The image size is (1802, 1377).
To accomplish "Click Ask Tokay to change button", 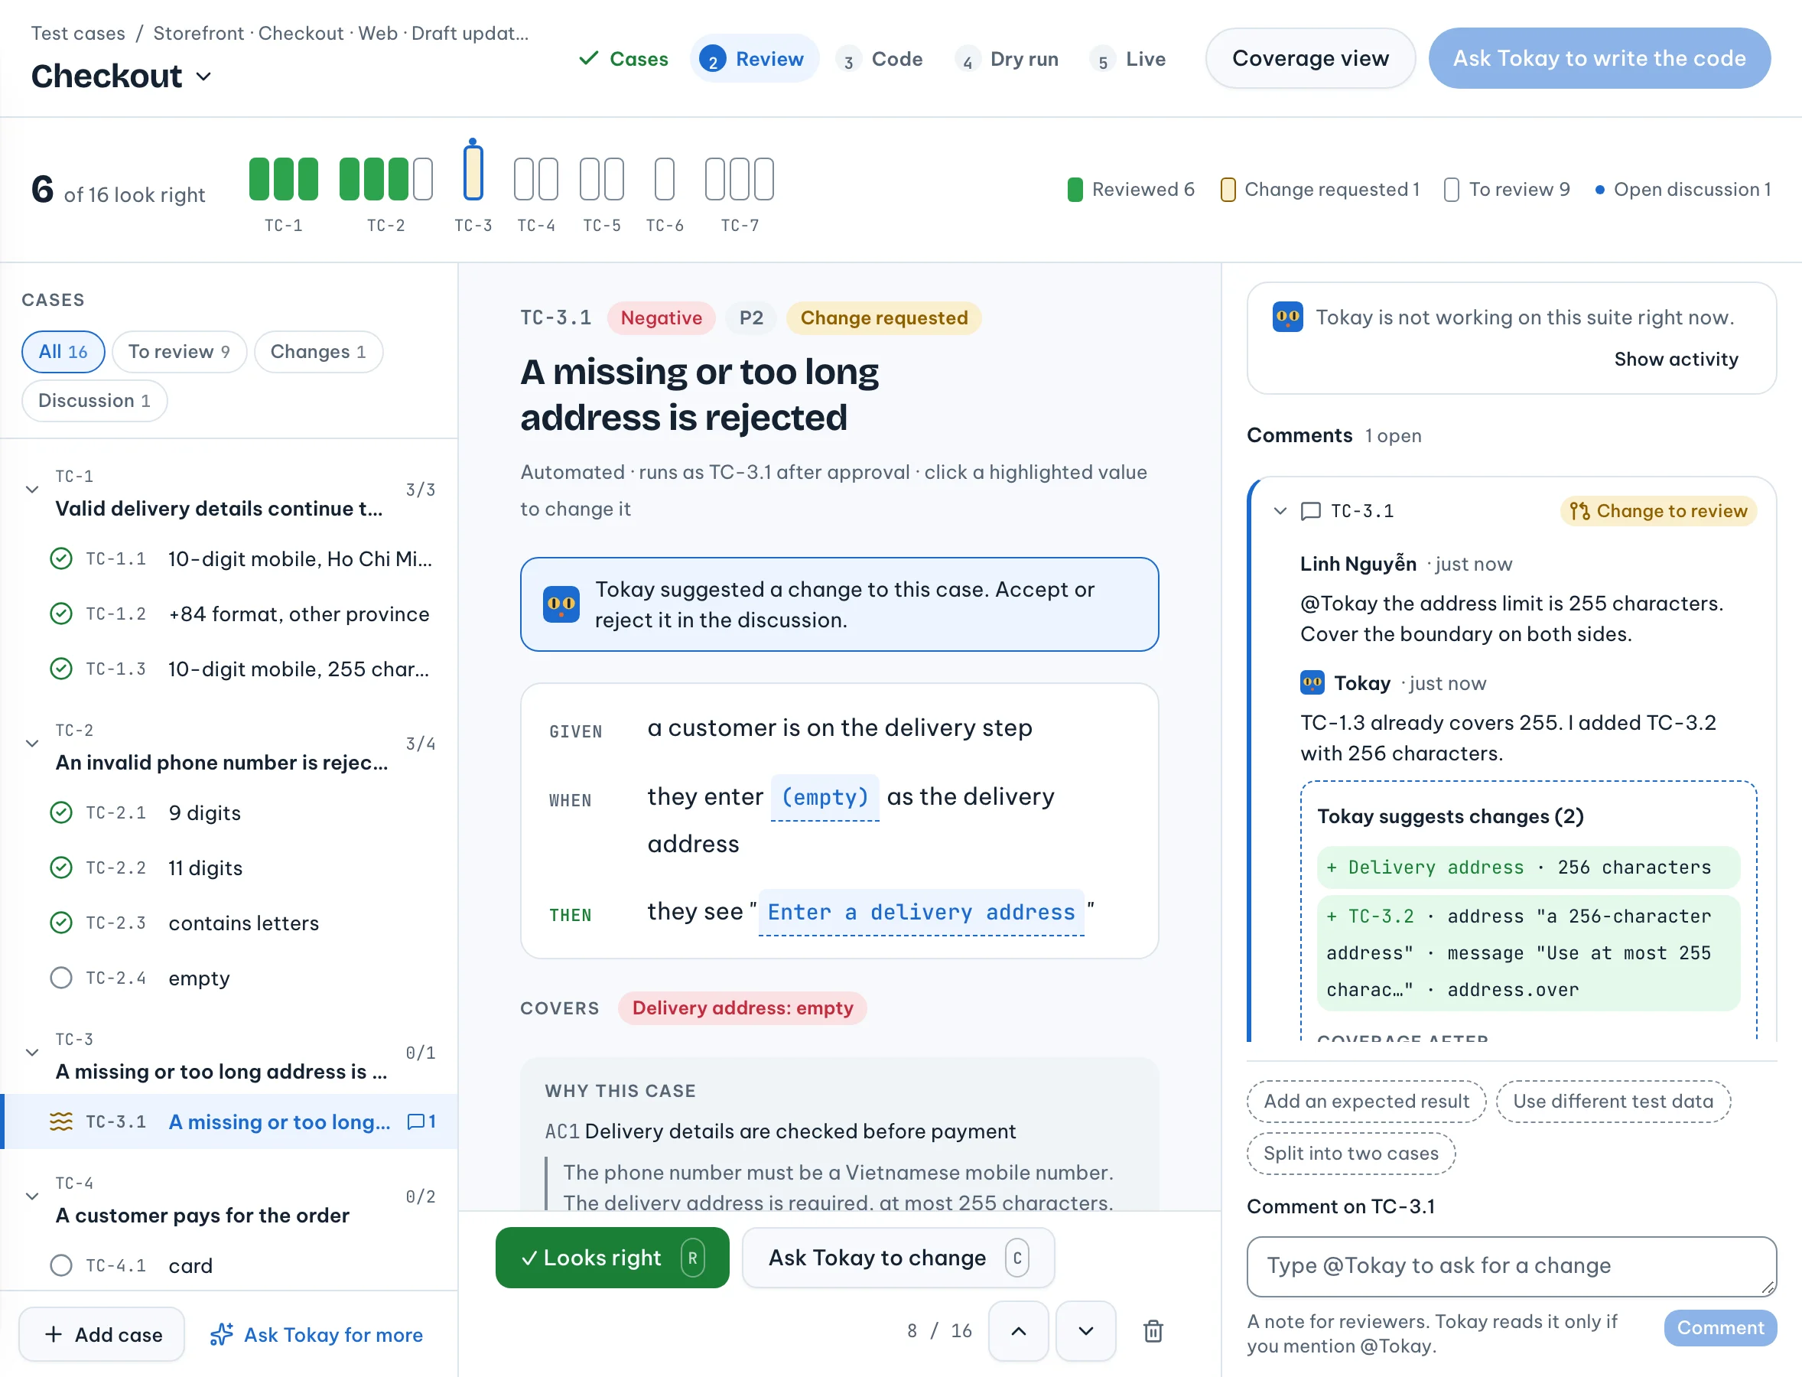I will [897, 1258].
